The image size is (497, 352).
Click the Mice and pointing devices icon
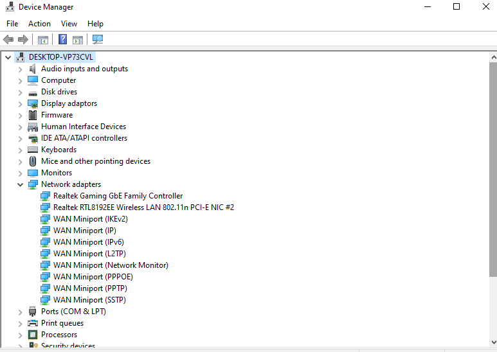33,161
